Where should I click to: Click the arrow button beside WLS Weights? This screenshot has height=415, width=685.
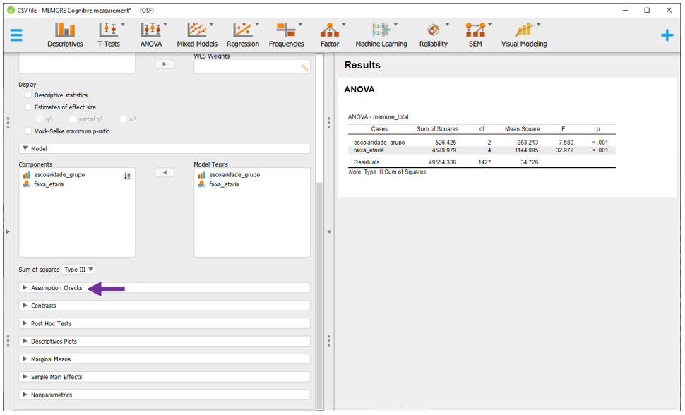click(164, 64)
